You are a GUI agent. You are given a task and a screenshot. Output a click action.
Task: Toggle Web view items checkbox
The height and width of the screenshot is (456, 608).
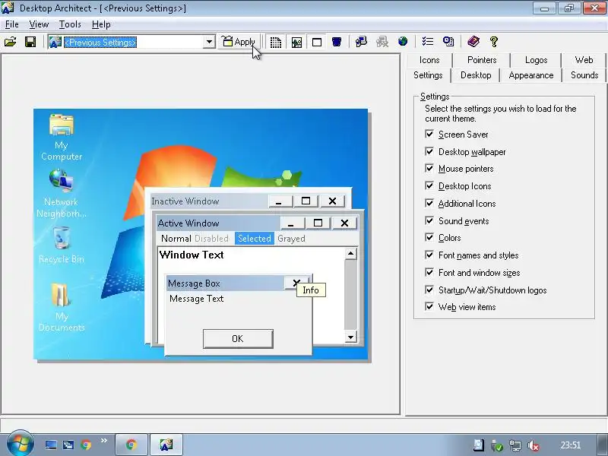[429, 306]
